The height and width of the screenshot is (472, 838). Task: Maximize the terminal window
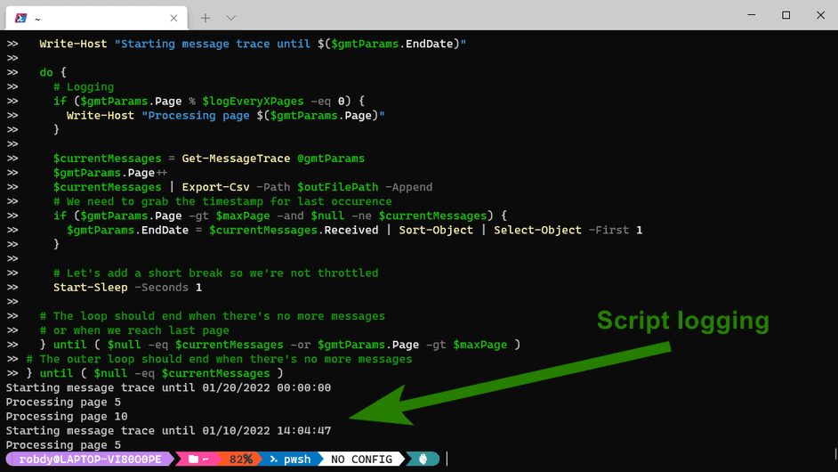click(x=786, y=15)
